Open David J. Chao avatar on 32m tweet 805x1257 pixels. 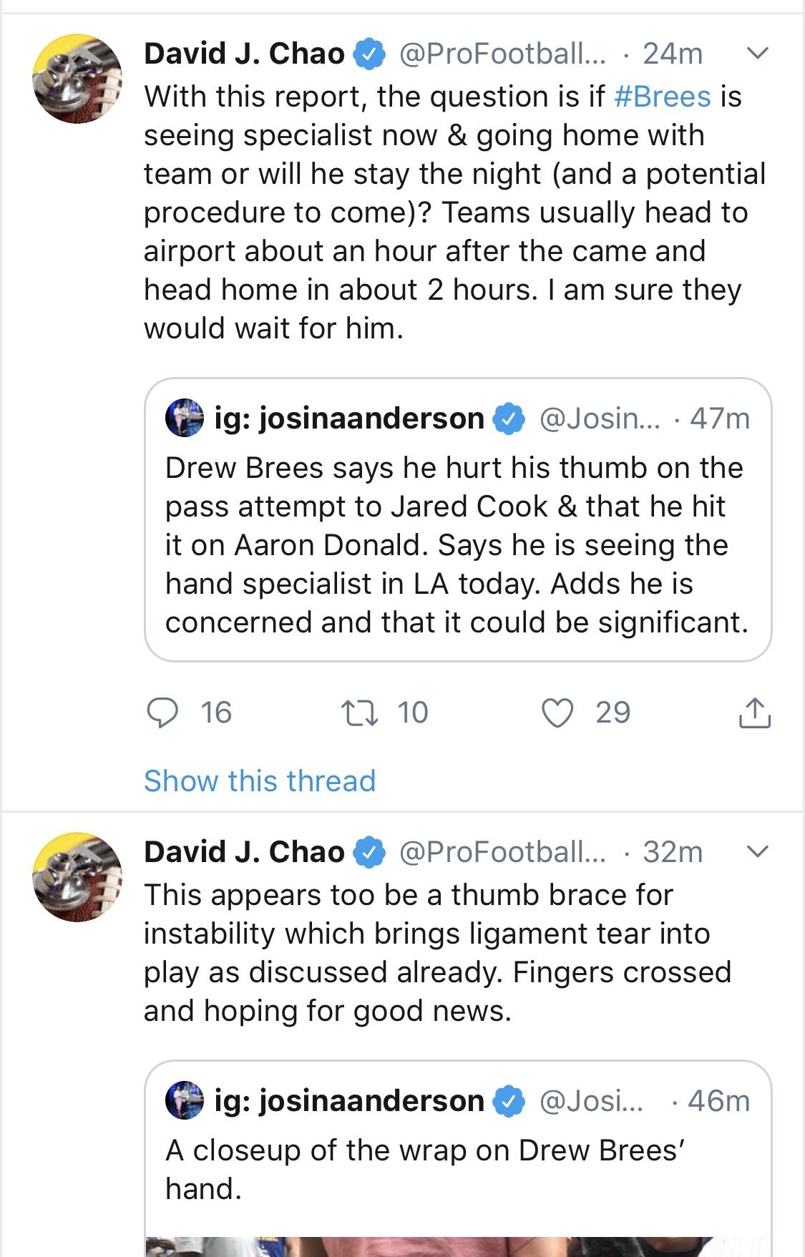coord(78,876)
